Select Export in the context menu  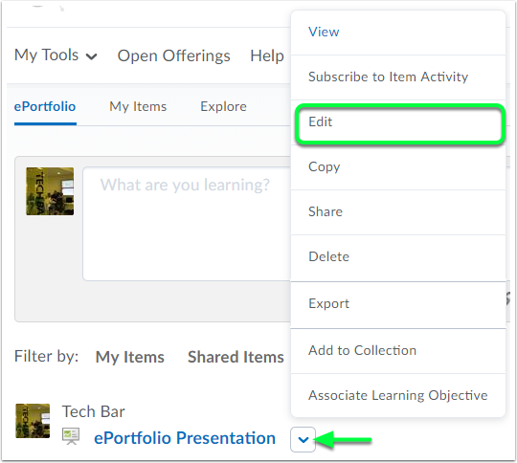[x=398, y=304]
